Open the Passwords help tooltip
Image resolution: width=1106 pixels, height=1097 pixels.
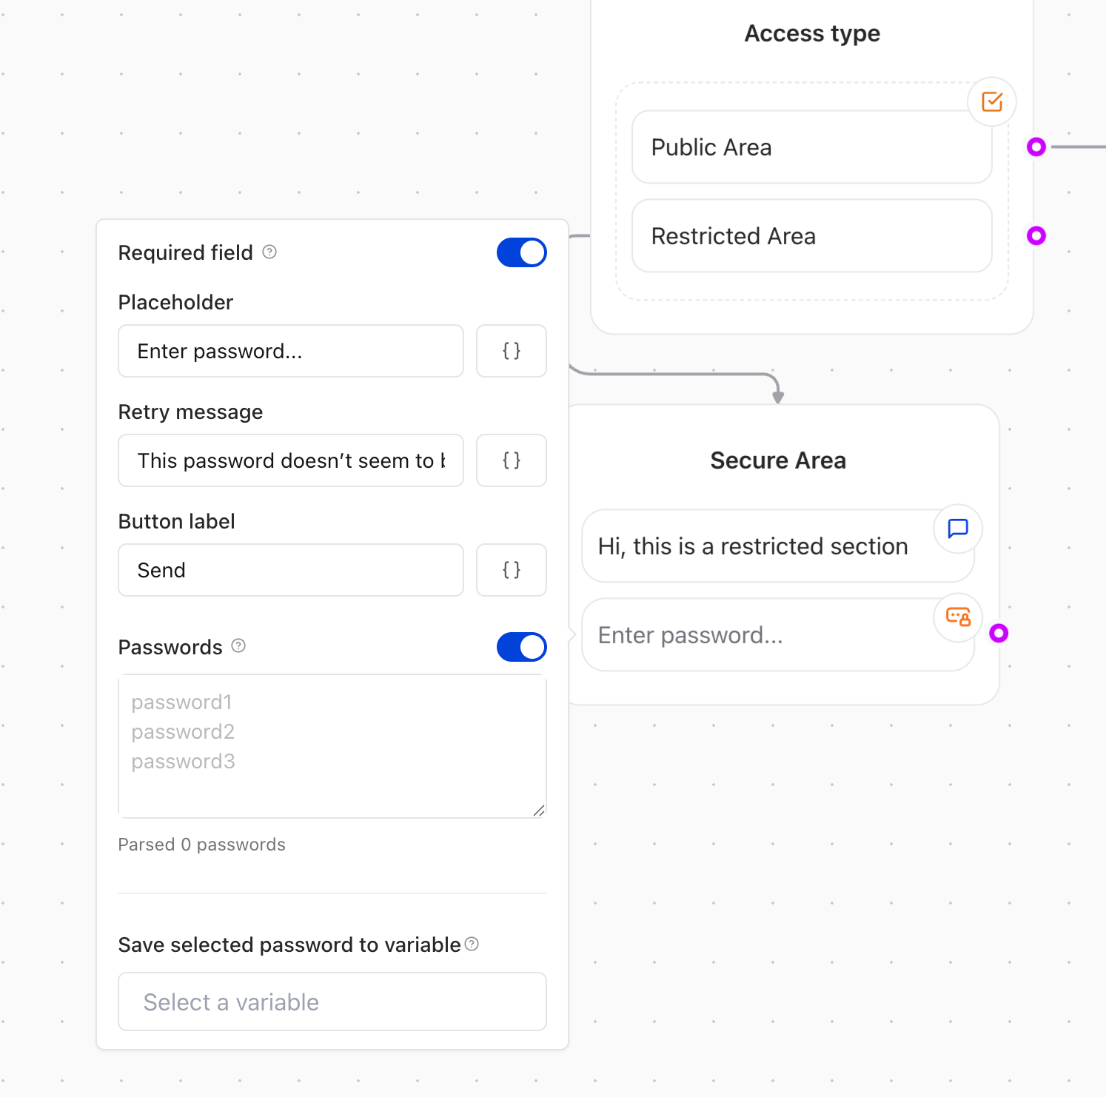click(238, 645)
